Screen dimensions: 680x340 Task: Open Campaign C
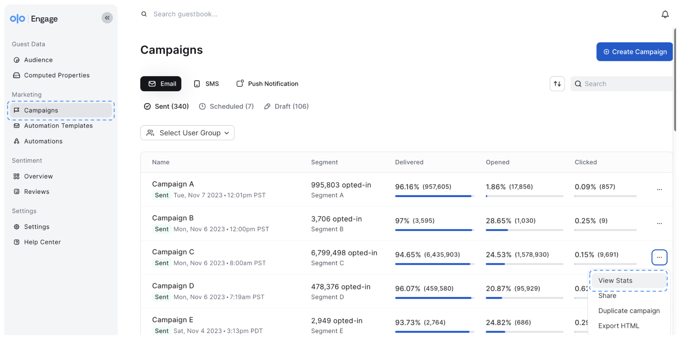pyautogui.click(x=173, y=252)
